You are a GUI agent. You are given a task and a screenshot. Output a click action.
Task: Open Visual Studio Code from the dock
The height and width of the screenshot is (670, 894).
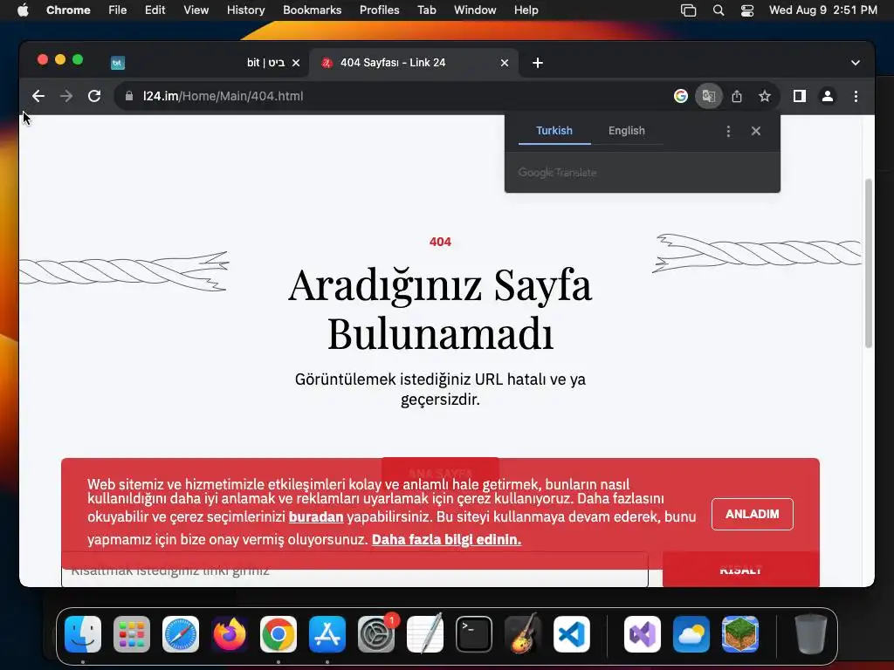(x=572, y=634)
